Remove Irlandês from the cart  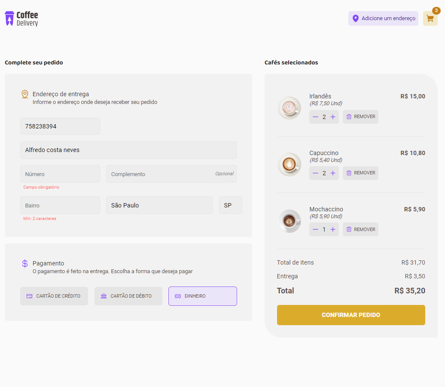(360, 116)
